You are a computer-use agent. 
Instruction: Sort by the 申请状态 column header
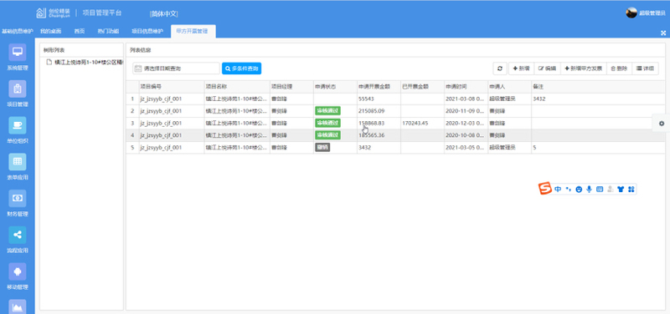tap(336, 87)
